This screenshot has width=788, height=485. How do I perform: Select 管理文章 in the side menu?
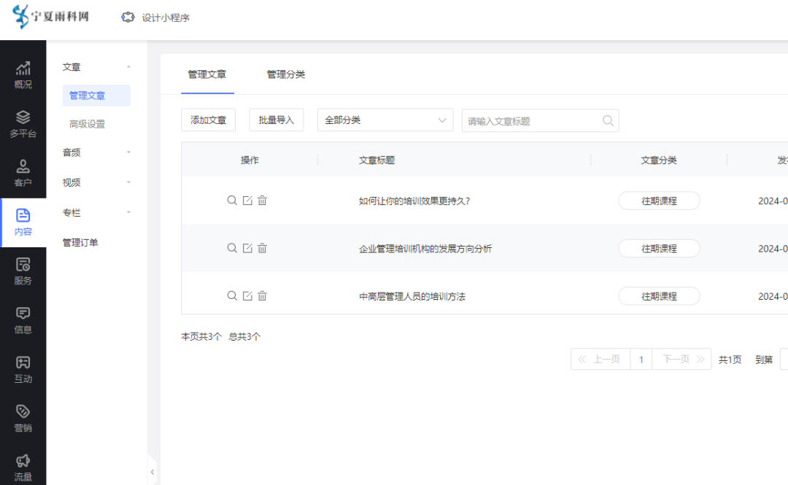coord(96,96)
